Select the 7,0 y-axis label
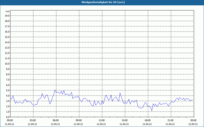The width and height of the screenshot is (204, 127). coord(8,80)
